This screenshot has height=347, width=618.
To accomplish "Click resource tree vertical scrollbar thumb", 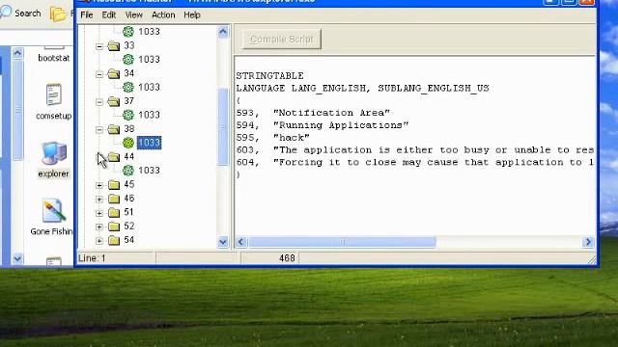I will (x=223, y=126).
